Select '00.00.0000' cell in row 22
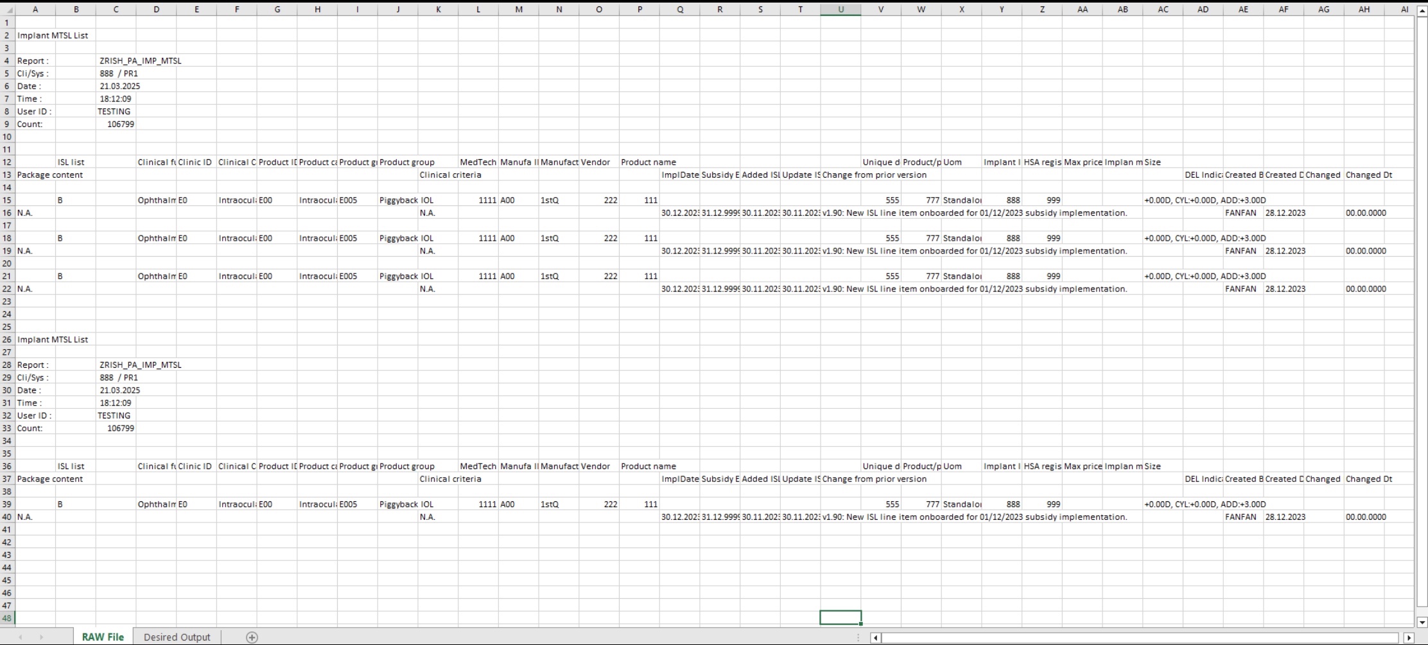Image resolution: width=1428 pixels, height=645 pixels. pyautogui.click(x=1366, y=289)
